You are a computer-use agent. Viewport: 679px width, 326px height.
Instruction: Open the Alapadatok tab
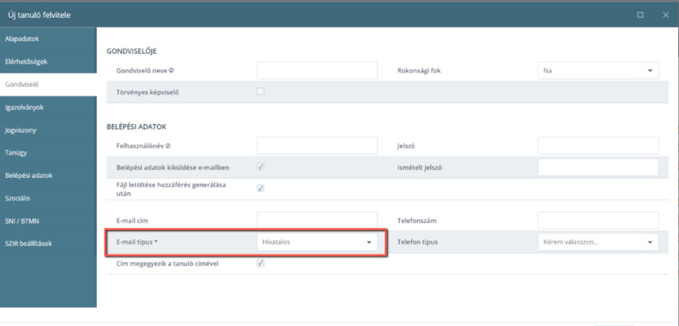pyautogui.click(x=48, y=39)
